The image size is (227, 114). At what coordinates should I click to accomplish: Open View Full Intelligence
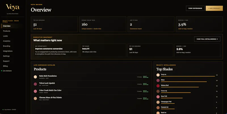(x=207, y=39)
